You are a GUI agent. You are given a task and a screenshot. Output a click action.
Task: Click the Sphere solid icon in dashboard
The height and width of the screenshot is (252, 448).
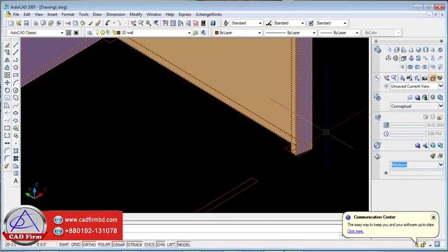click(419, 50)
